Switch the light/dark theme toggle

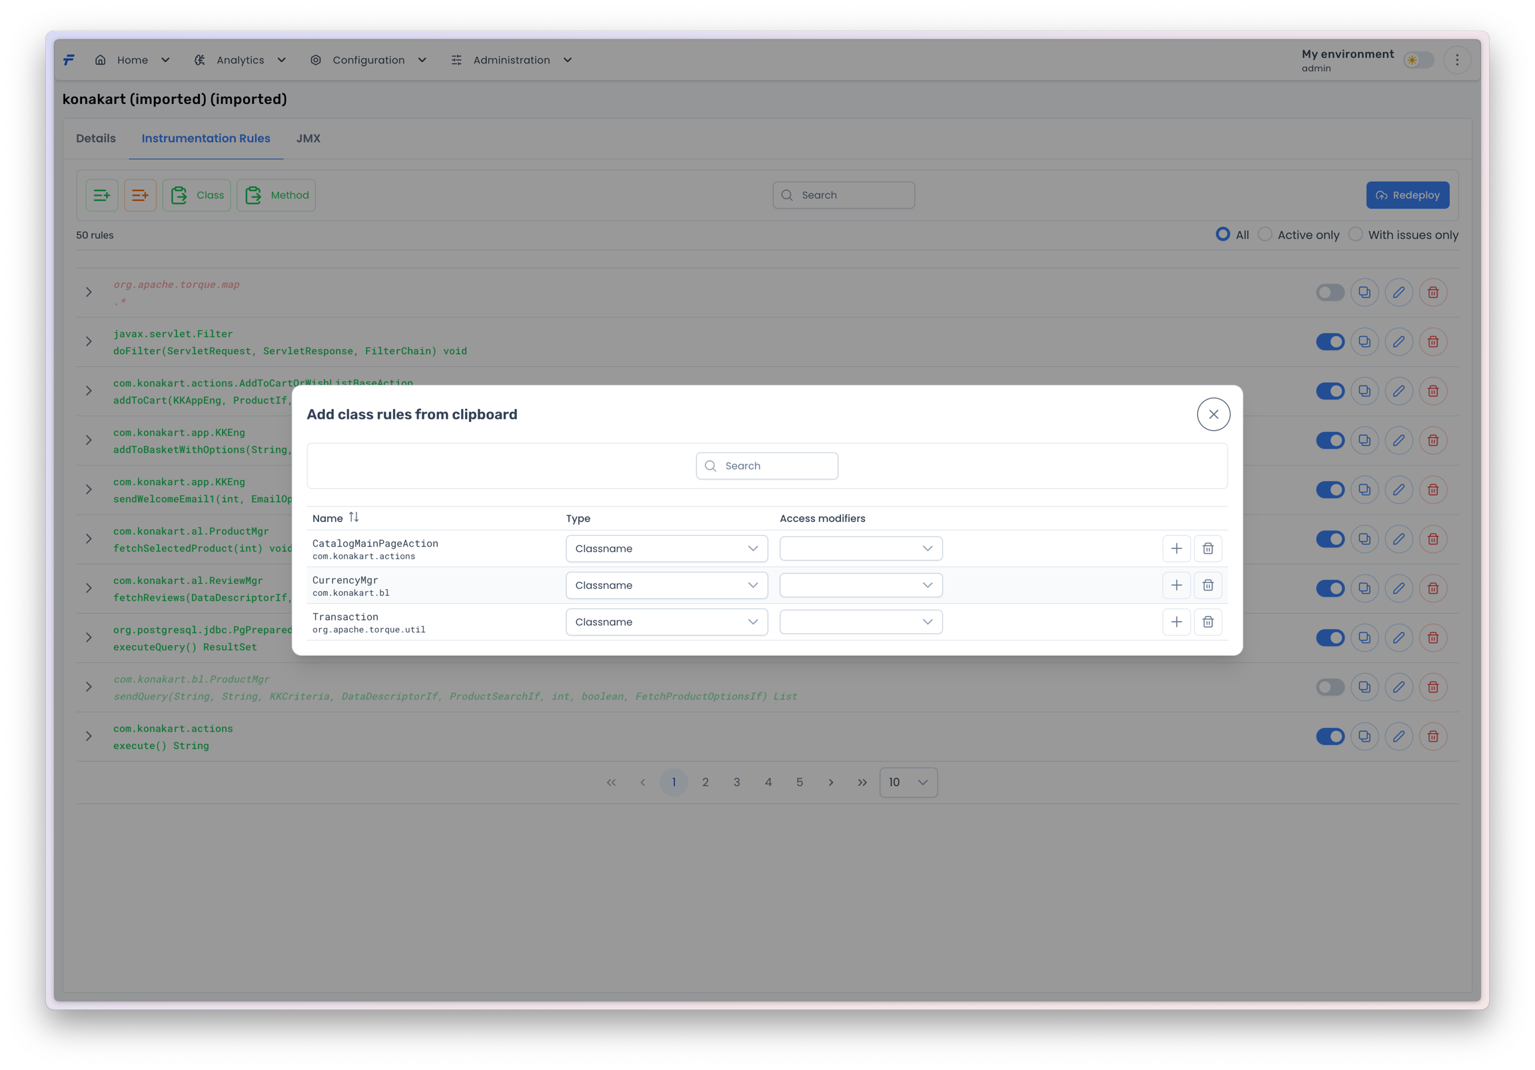click(x=1418, y=60)
